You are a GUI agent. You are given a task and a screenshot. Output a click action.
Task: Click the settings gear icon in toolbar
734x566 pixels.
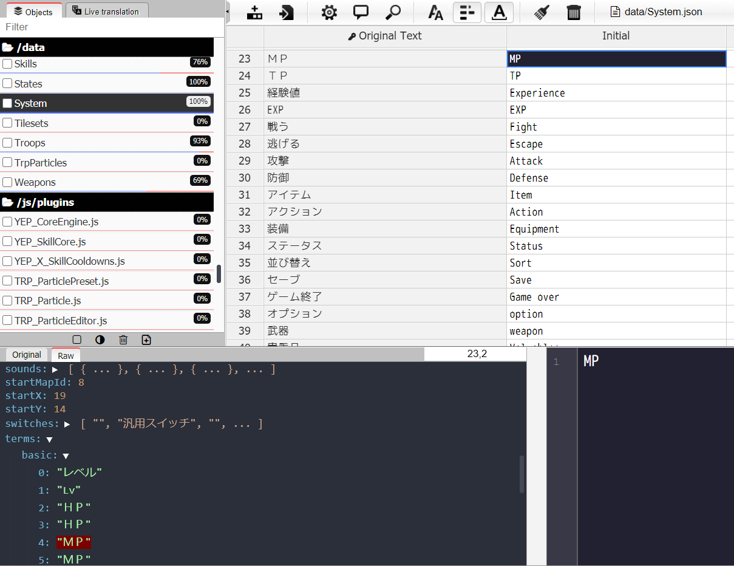[x=329, y=12]
